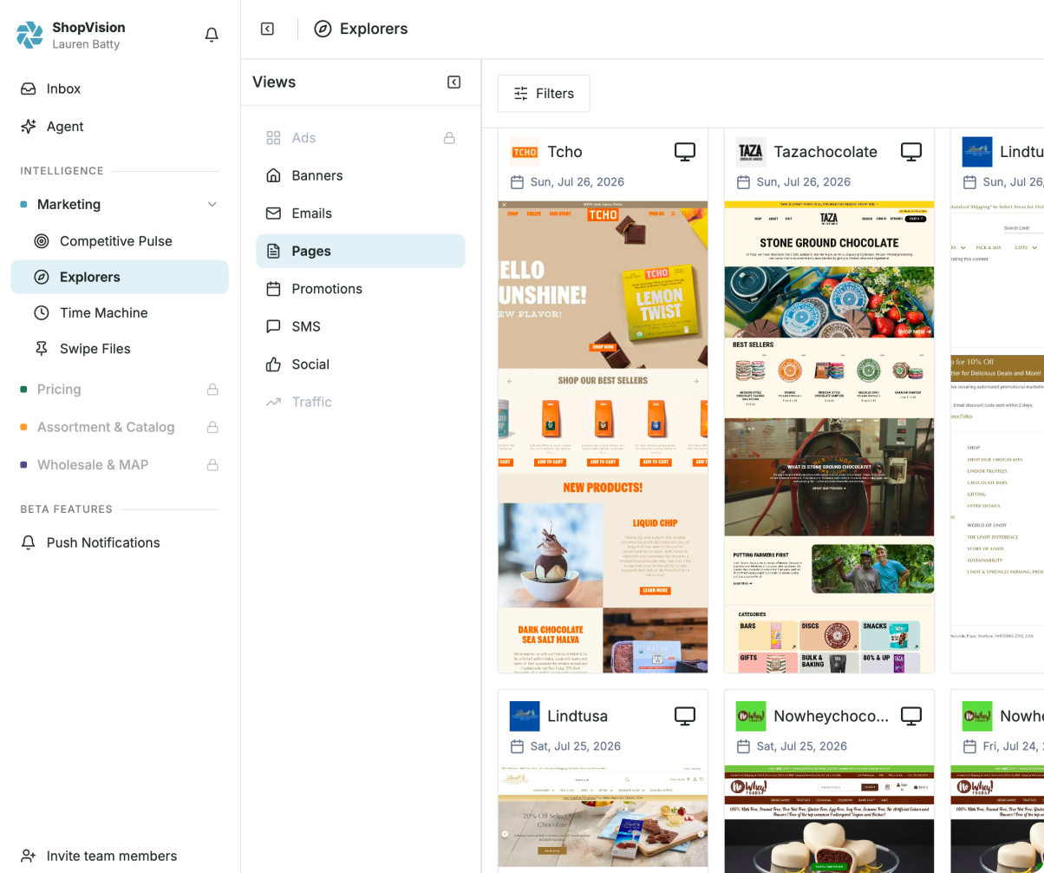The width and height of the screenshot is (1044, 873).
Task: Click lock icon next to Wholesale & MAP
Action: [212, 465]
